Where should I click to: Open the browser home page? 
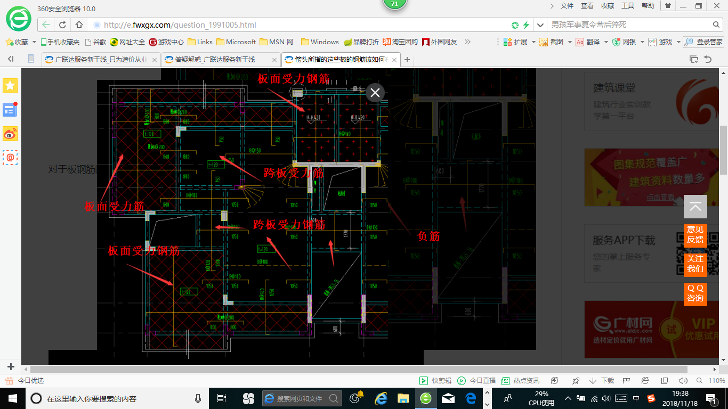tap(79, 24)
